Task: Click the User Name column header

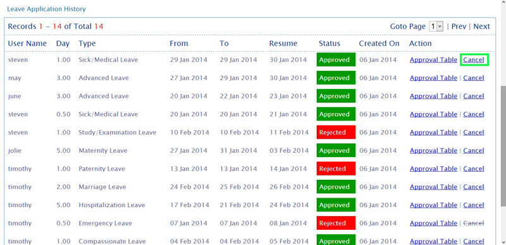Action: coord(27,44)
